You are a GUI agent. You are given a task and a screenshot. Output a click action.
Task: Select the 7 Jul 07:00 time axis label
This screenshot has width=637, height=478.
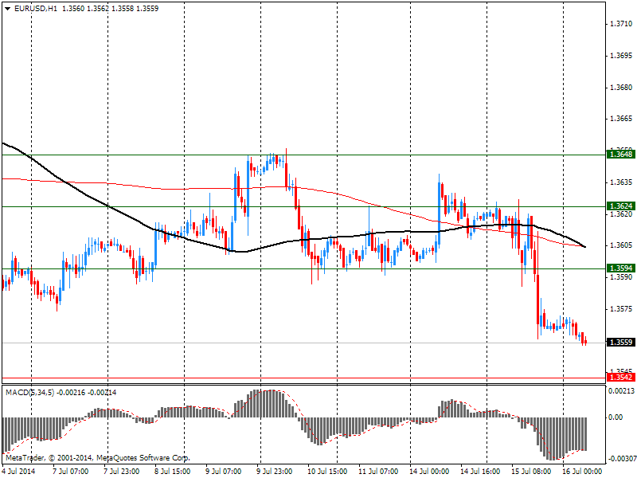pos(71,472)
